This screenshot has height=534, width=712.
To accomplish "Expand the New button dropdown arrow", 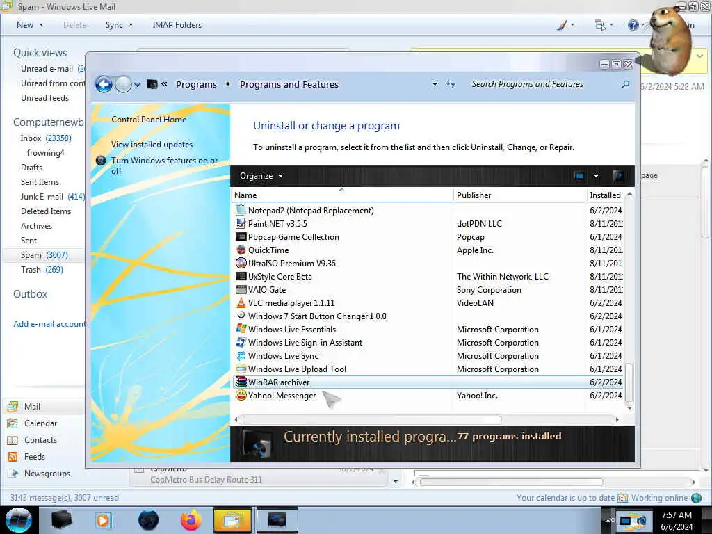I will click(x=41, y=25).
